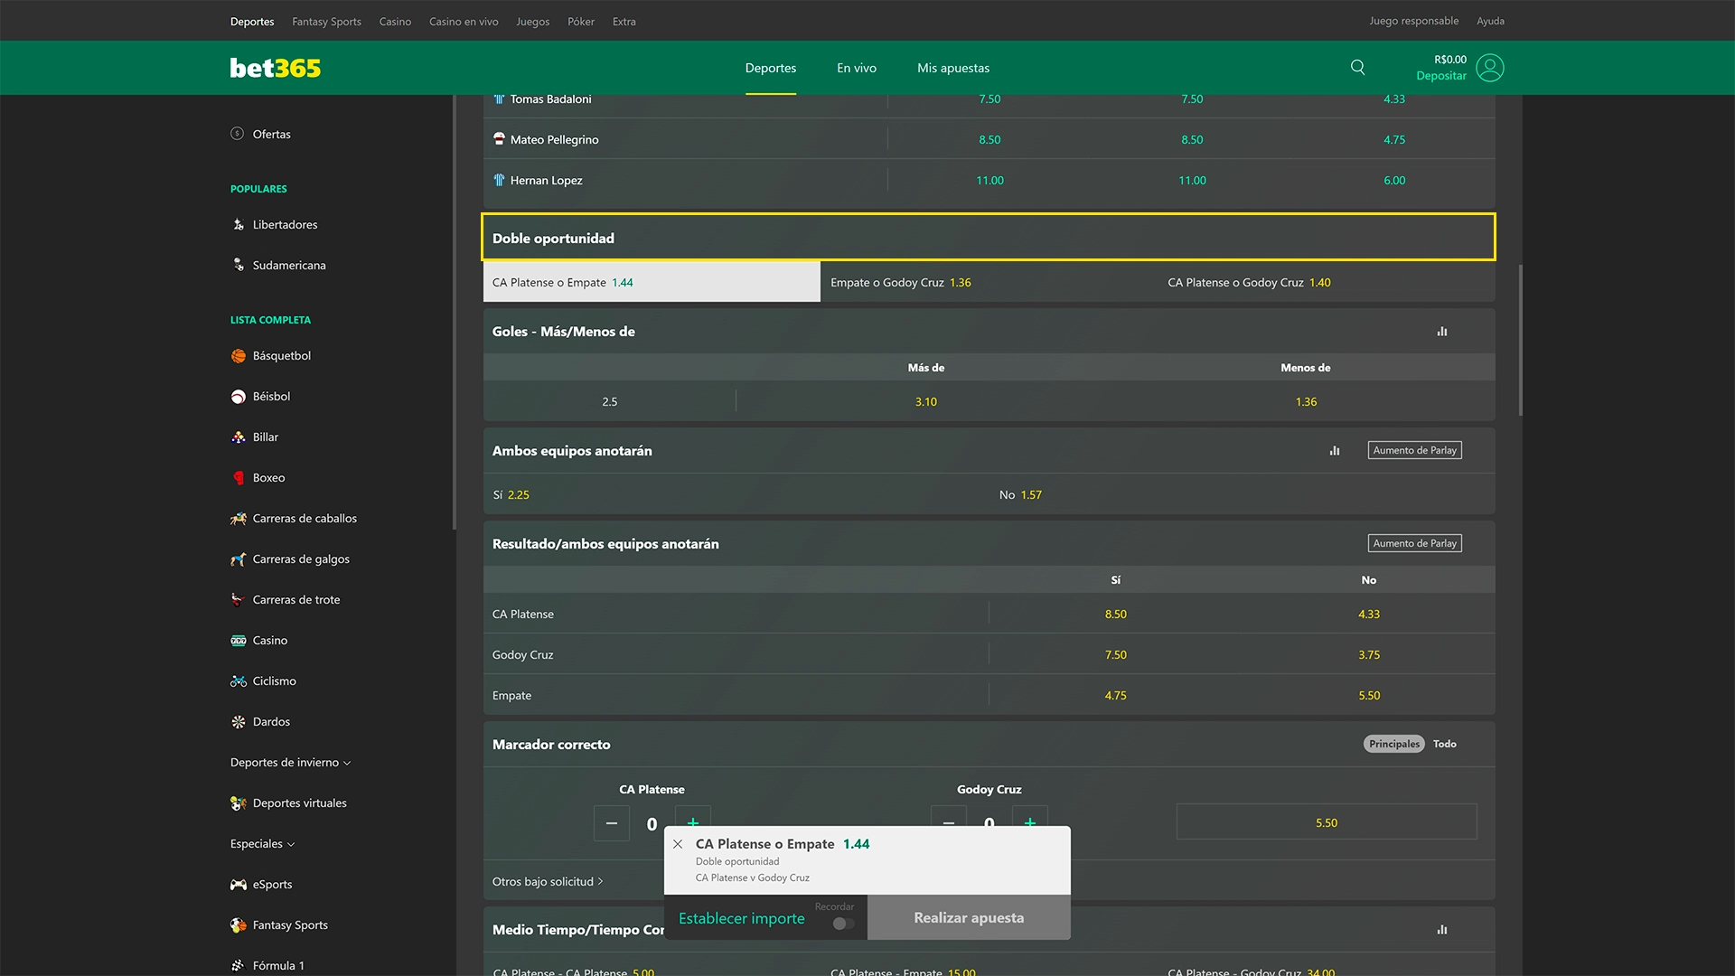Switch to En vivo tab

(x=856, y=68)
